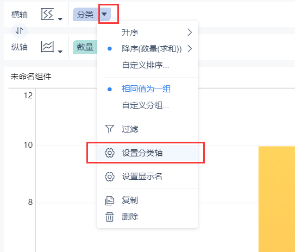Swap horizontal and vertical axes
295x252 pixels.
click(20, 30)
